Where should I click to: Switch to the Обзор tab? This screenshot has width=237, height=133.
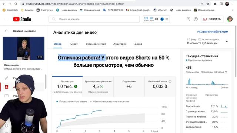click(x=58, y=44)
